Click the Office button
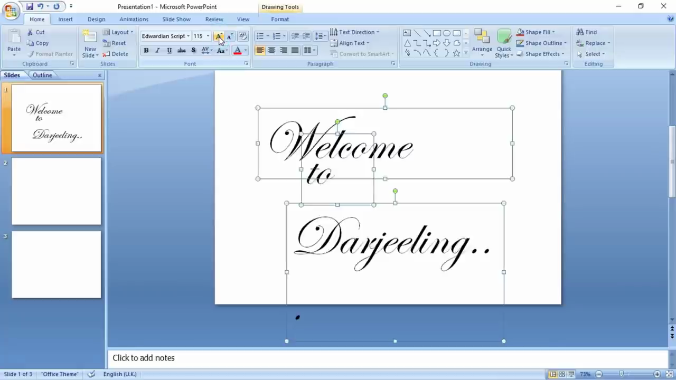The image size is (676, 380). pyautogui.click(x=11, y=11)
